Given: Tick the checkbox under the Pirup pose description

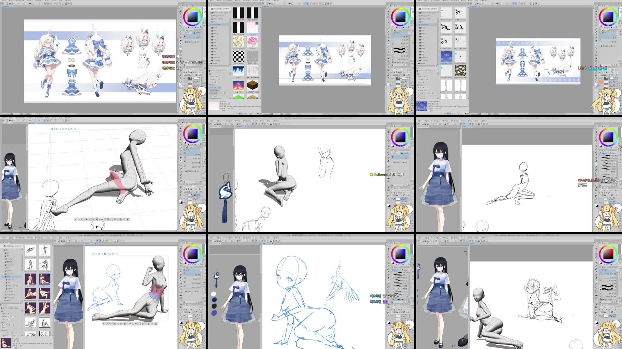Looking at the screenshot, I should [x=14, y=348].
